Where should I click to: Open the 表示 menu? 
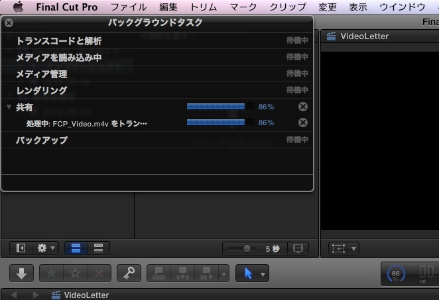coord(358,7)
